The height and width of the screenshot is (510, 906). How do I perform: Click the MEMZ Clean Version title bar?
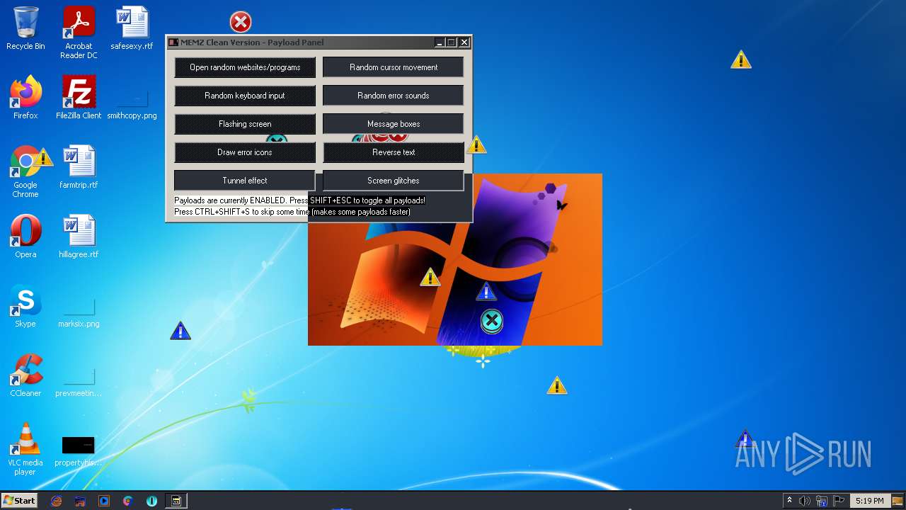point(301,42)
